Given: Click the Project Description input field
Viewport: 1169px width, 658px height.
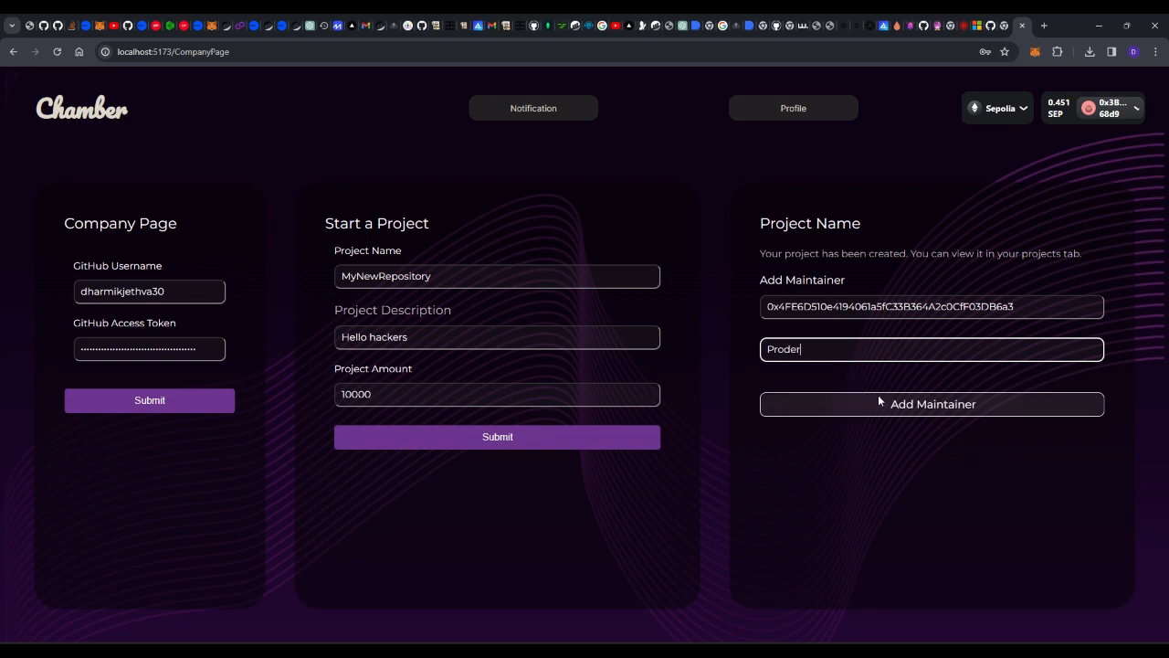Looking at the screenshot, I should pyautogui.click(x=497, y=337).
